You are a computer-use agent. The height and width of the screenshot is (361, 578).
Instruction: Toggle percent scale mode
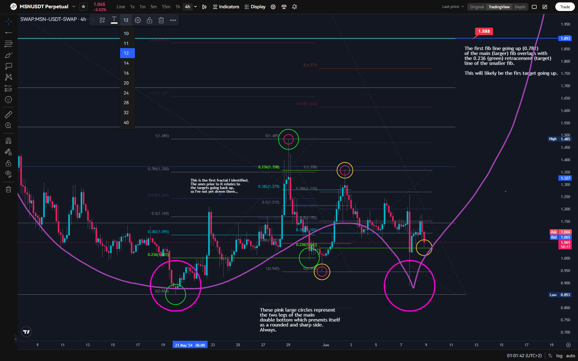550,356
